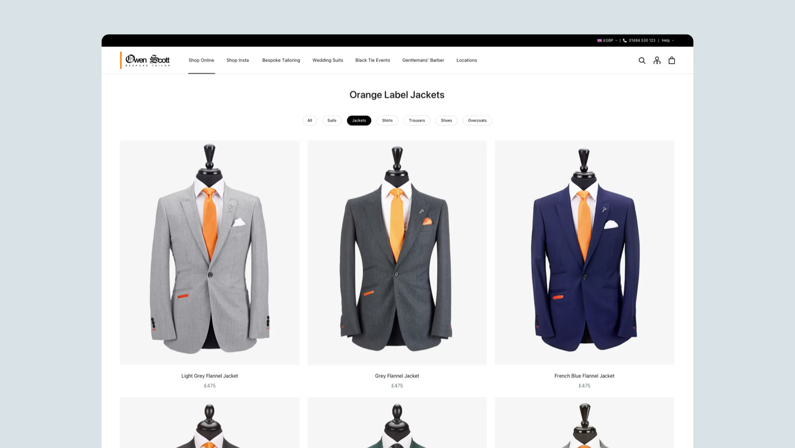The image size is (795, 448).
Task: Open the Wedding Suits page
Action: [327, 60]
